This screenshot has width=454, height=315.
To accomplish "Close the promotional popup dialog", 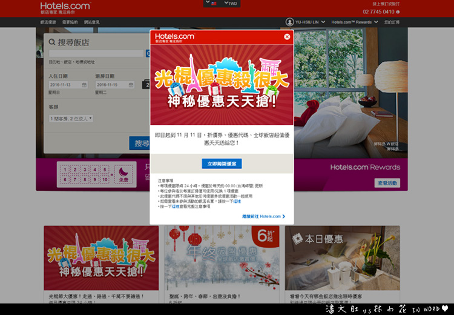I will coord(287,37).
